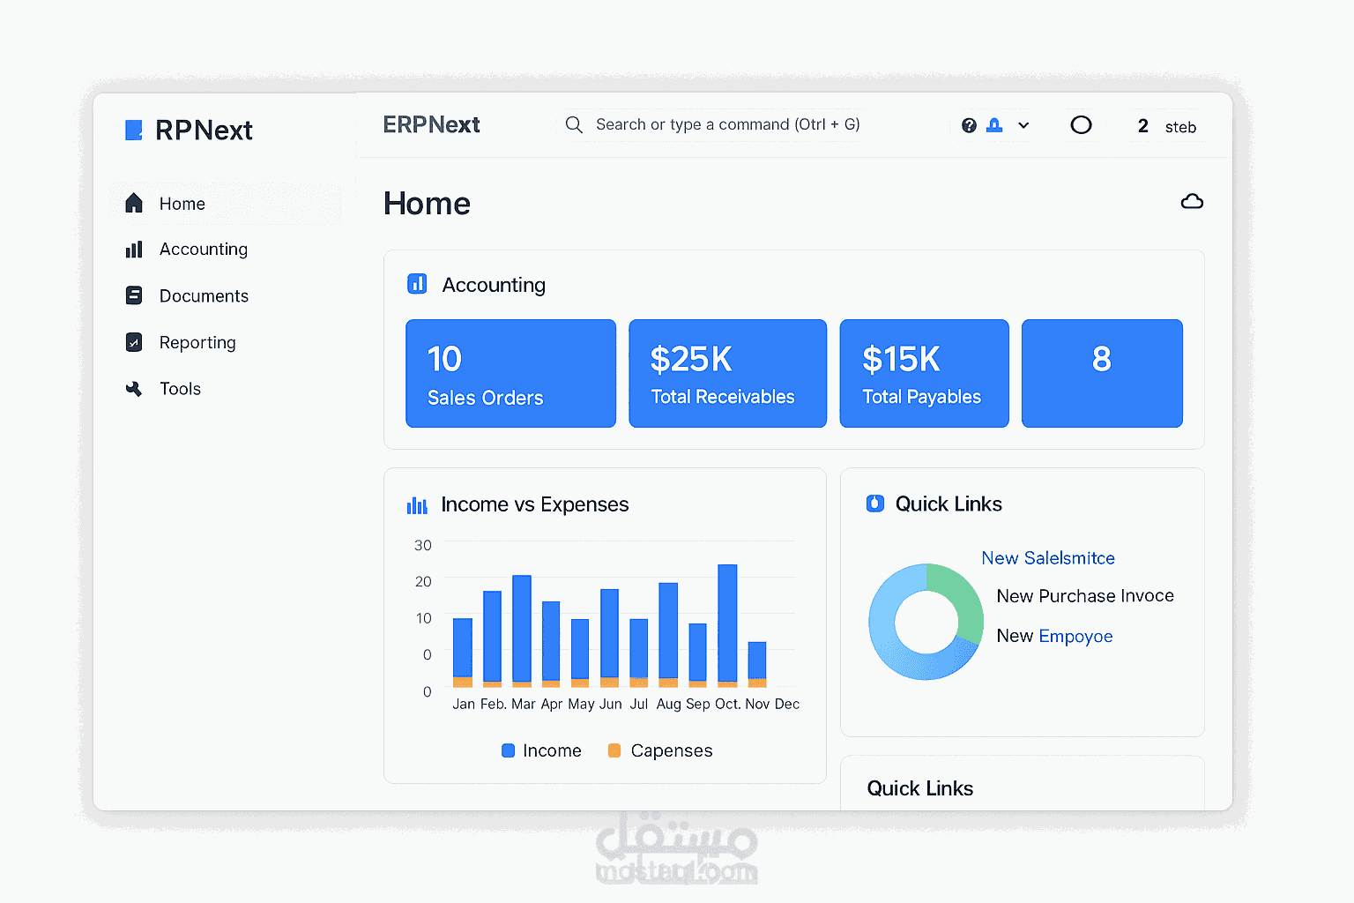Click the Accounting card header icon
The height and width of the screenshot is (903, 1354).
417,284
